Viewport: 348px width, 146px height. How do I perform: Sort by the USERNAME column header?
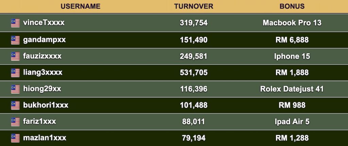click(81, 6)
